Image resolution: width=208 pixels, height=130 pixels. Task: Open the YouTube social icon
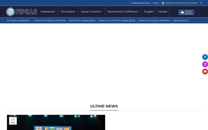tap(205, 72)
